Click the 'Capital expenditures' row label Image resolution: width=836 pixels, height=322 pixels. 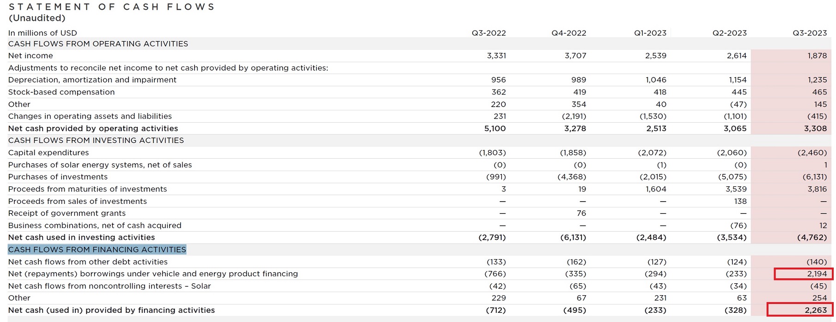(x=49, y=153)
